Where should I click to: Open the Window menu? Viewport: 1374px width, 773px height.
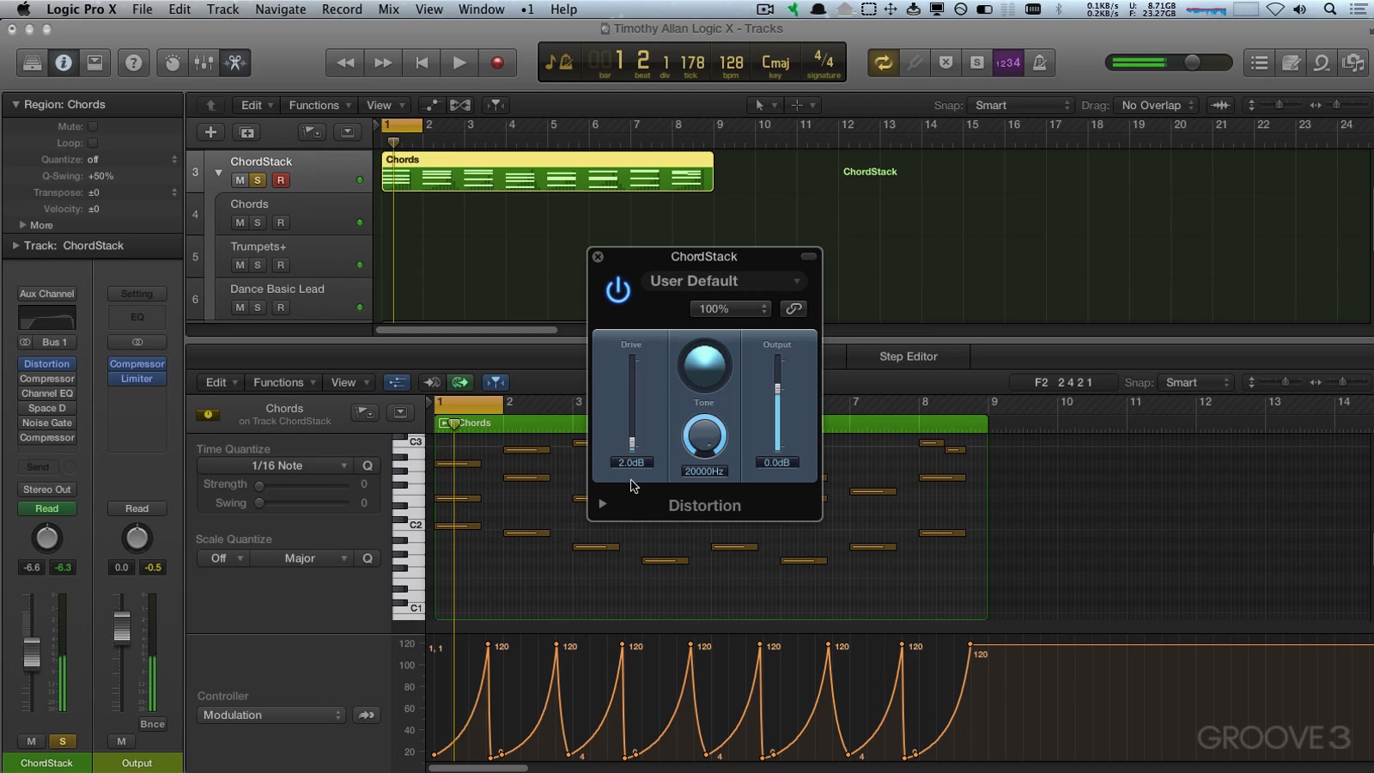pyautogui.click(x=481, y=9)
